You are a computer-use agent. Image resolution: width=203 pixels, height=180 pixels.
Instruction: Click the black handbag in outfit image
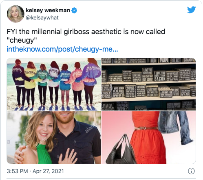pos(120,149)
